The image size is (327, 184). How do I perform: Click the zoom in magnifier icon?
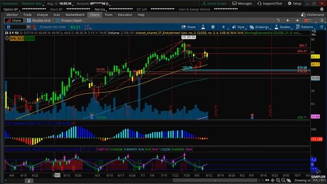coord(278,180)
